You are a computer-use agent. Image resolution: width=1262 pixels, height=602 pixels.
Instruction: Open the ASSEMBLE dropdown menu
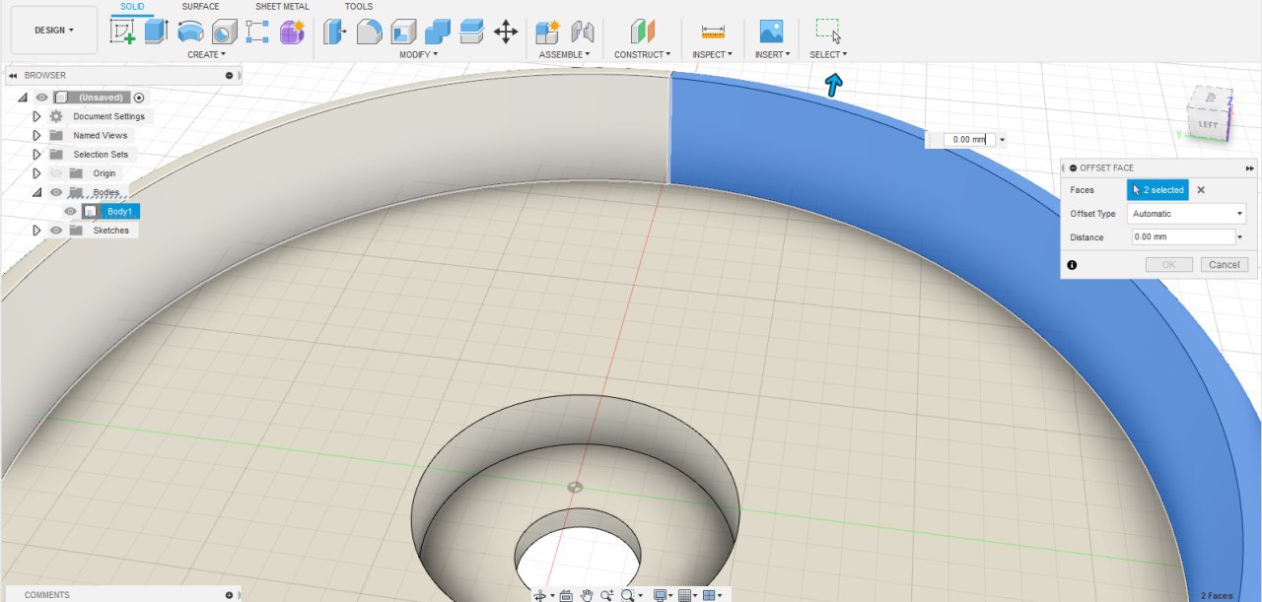coord(565,55)
